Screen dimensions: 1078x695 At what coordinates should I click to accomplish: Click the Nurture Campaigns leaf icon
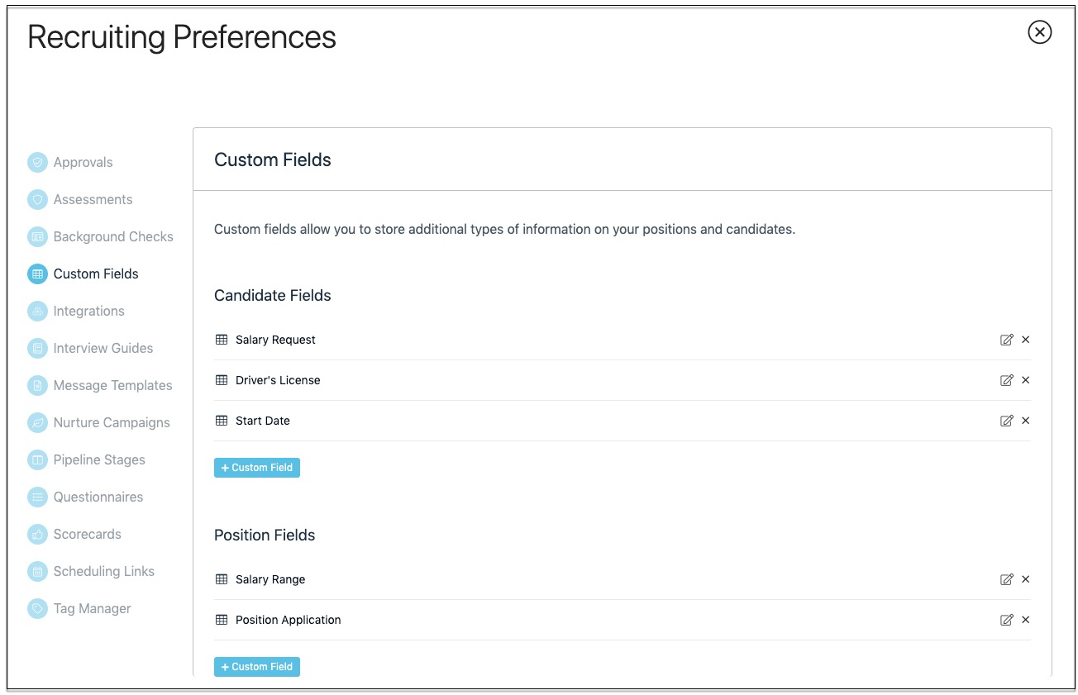(37, 422)
